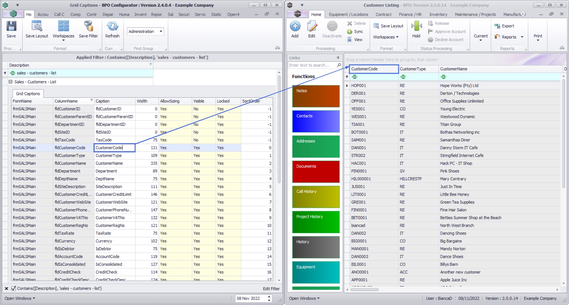
Task: Click the Edit Filter button
Action: 271,289
